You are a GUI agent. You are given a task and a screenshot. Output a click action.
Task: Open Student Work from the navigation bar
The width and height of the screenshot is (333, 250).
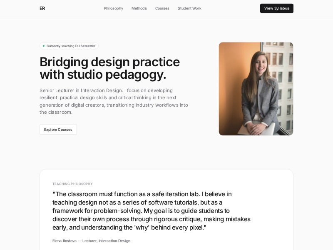tap(189, 8)
